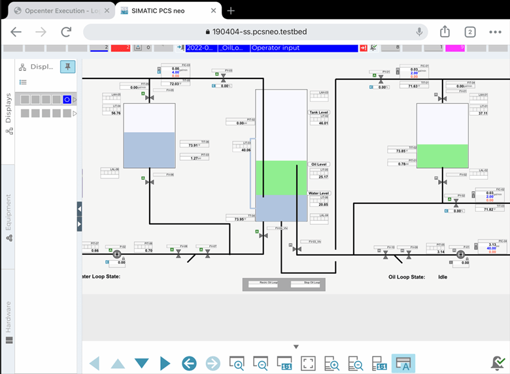Click the zoom in display icon
Screen dimensions: 510x374
pyautogui.click(x=236, y=364)
